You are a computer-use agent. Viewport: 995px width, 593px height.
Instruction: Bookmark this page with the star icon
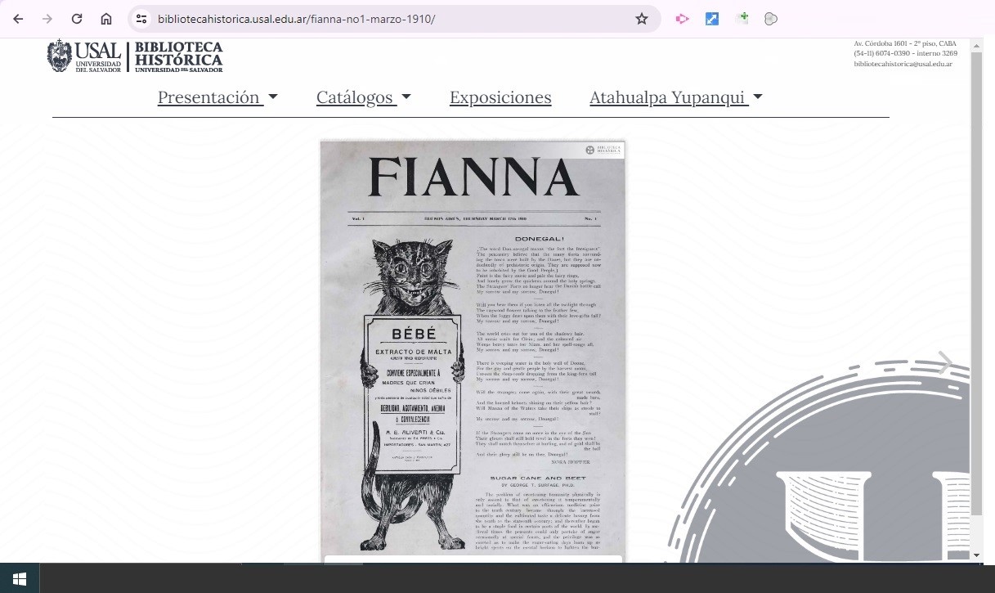pyautogui.click(x=642, y=19)
